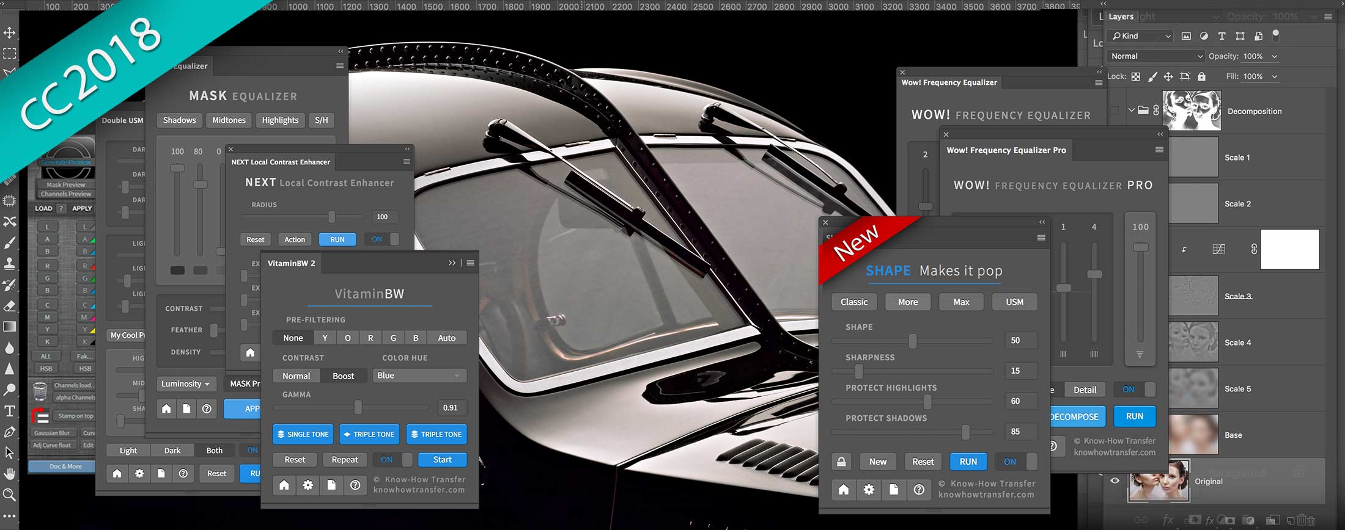Lock transparent pixels in Layers panel
Screen dimensions: 1345x530
[1135, 77]
